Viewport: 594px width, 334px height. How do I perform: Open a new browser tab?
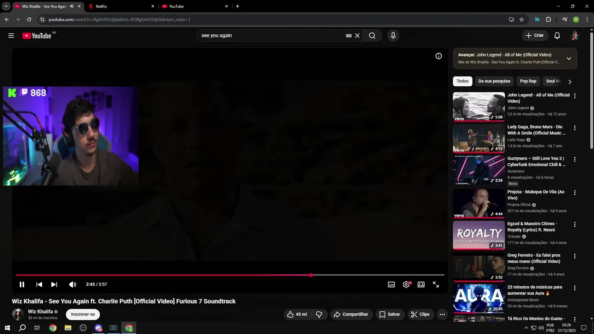(x=238, y=6)
